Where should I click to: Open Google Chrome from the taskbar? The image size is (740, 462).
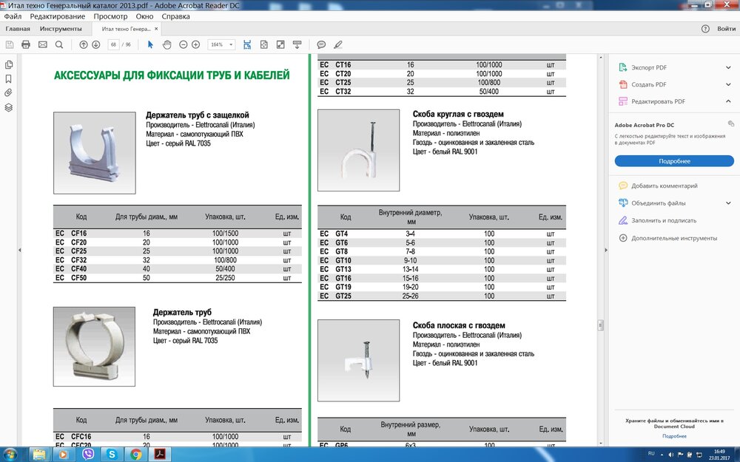click(136, 455)
